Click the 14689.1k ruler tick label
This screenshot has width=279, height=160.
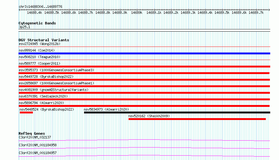[x=154, y=12]
